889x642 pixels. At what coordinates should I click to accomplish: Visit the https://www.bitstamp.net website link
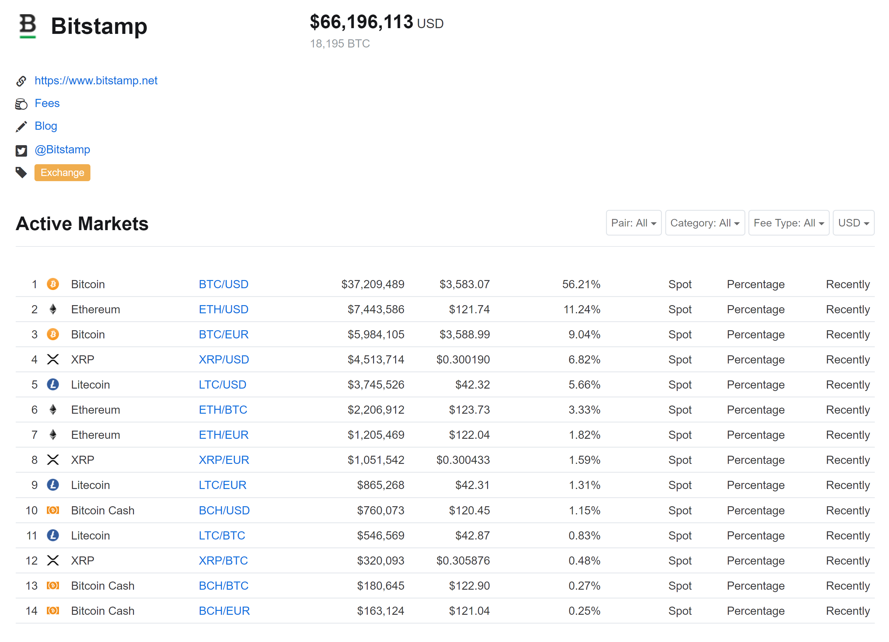96,80
